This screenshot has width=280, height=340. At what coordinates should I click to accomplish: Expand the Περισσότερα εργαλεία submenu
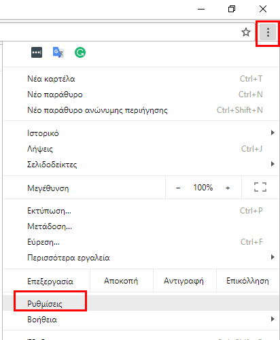coord(141,258)
